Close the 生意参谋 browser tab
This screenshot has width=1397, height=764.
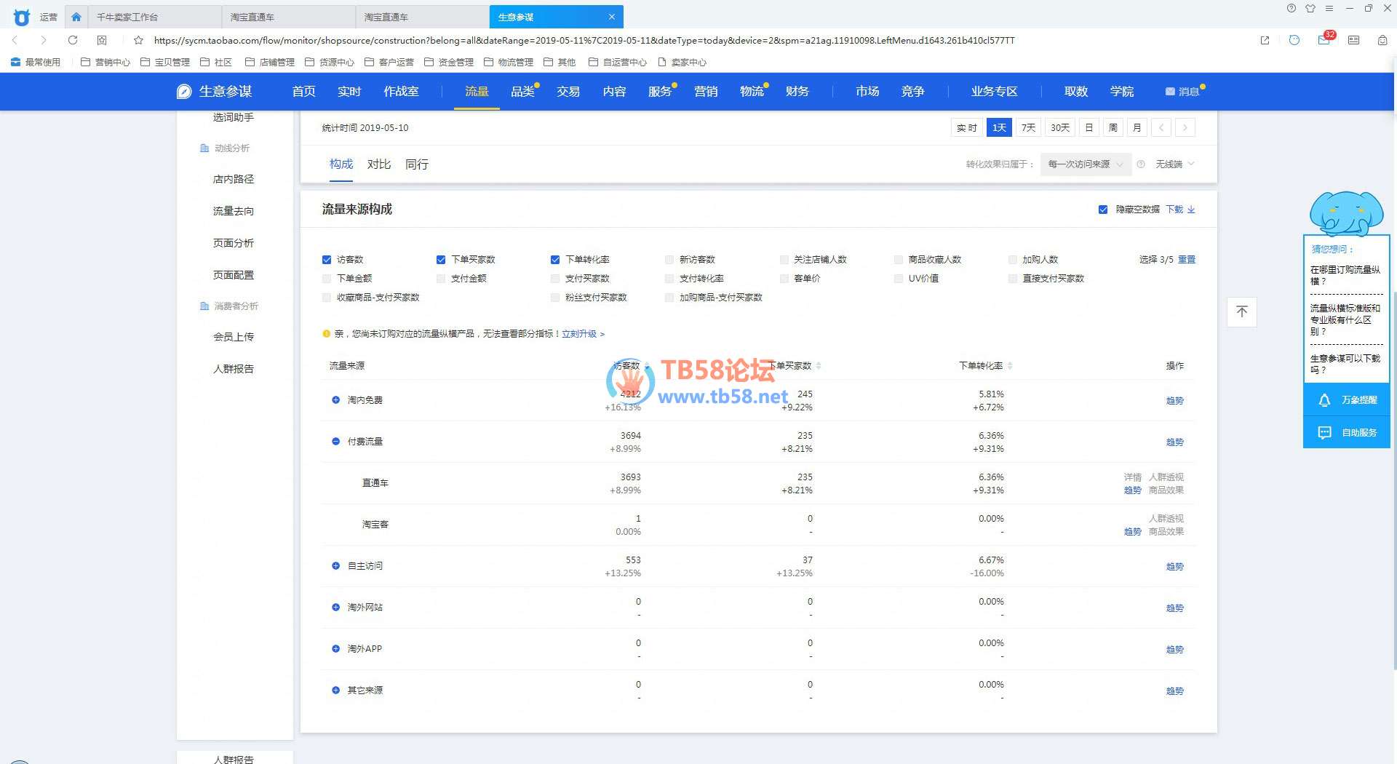tap(612, 17)
